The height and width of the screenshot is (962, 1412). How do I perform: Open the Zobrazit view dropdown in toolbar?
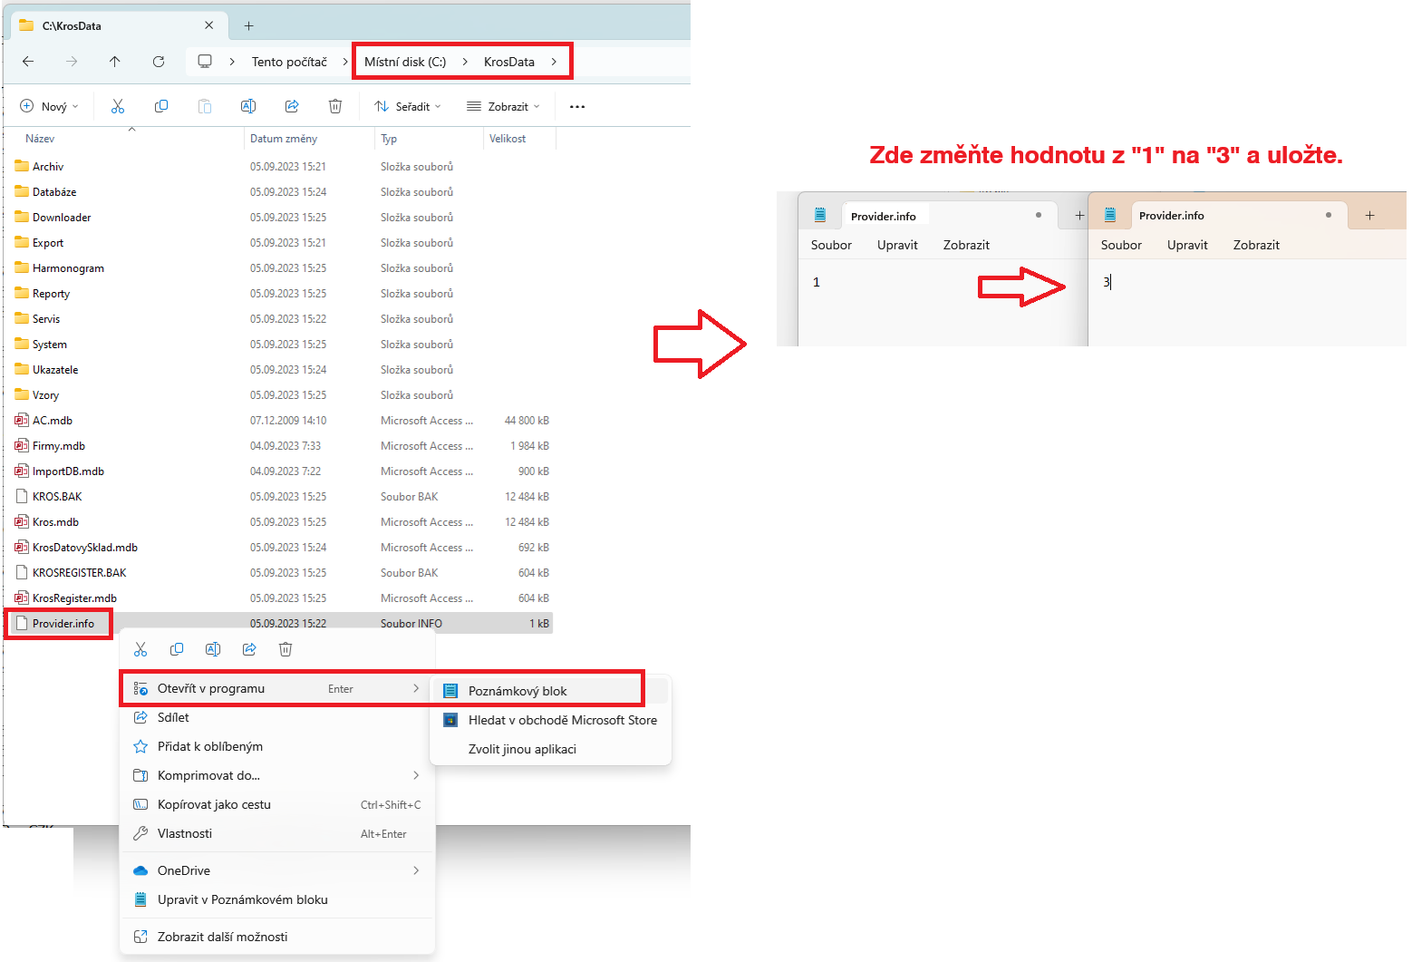coord(504,107)
